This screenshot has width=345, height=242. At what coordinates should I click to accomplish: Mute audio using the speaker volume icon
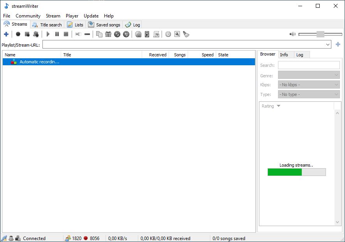[x=292, y=34]
